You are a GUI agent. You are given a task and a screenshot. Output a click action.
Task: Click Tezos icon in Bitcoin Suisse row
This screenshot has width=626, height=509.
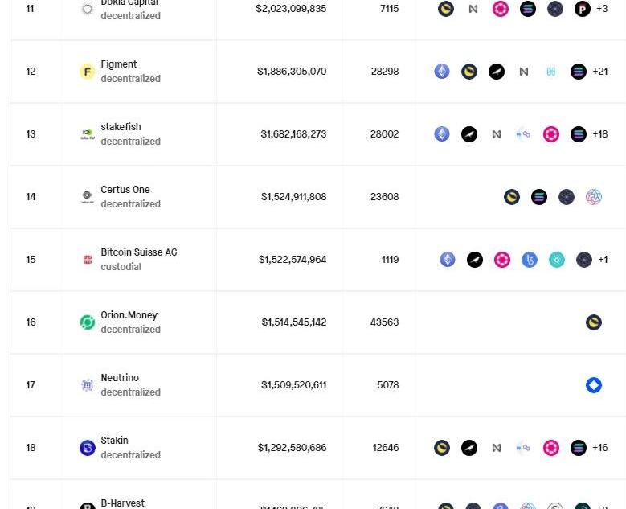point(530,260)
